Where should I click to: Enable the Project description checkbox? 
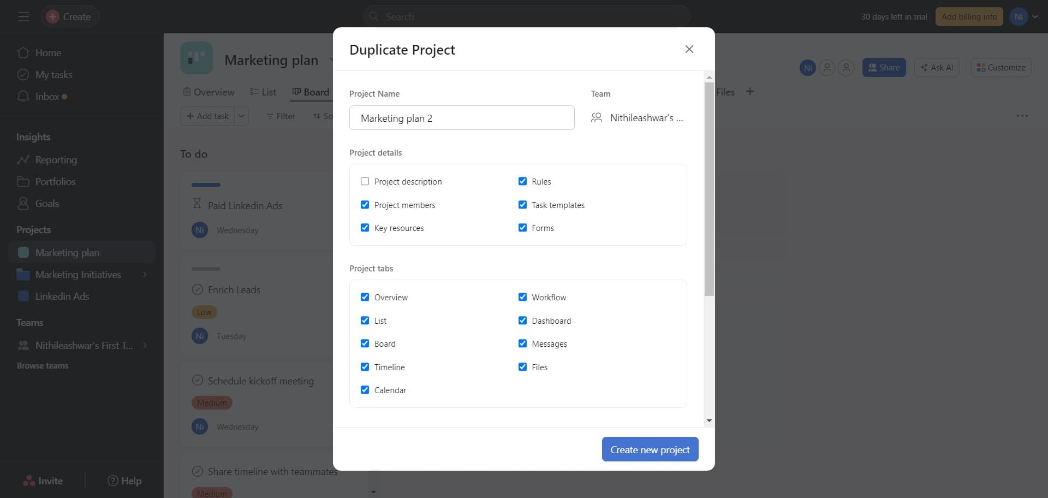365,181
